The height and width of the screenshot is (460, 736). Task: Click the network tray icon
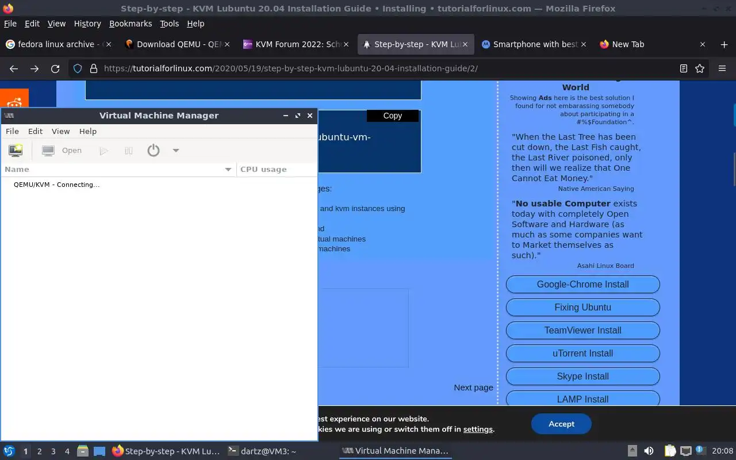pyautogui.click(x=685, y=451)
